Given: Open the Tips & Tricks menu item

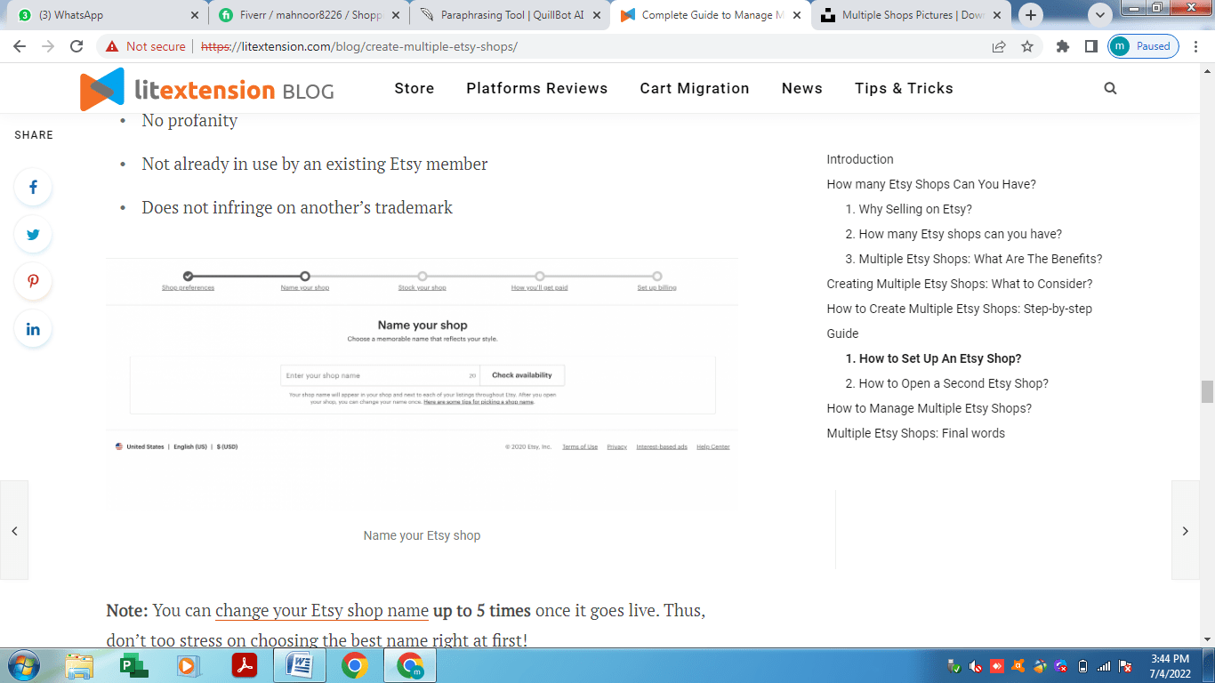Looking at the screenshot, I should click(904, 88).
